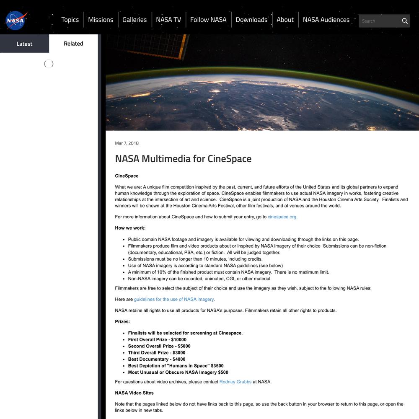Click the search magnifier icon

405,21
